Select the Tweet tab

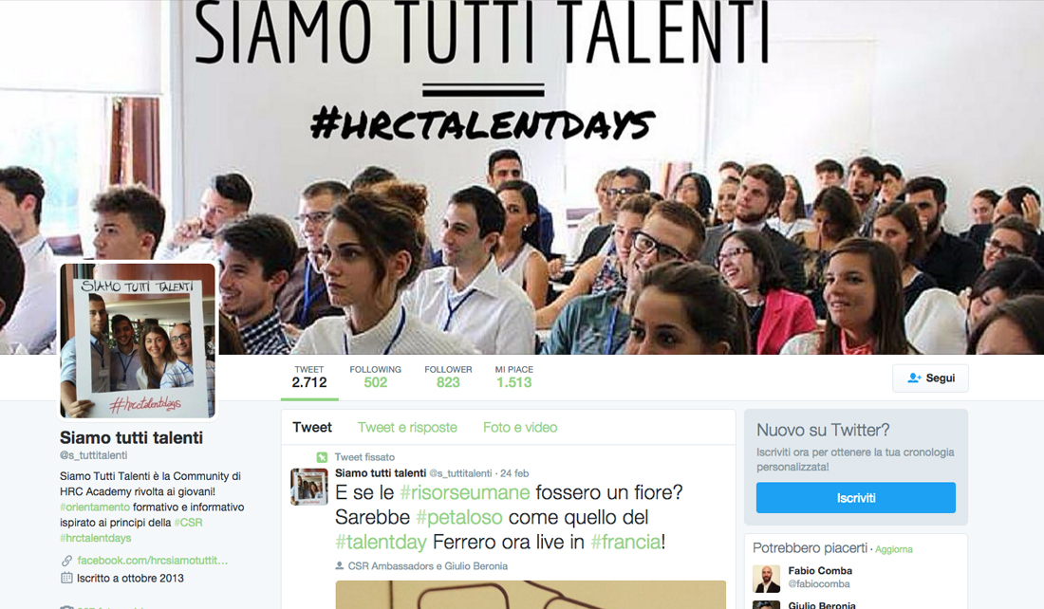(x=312, y=427)
